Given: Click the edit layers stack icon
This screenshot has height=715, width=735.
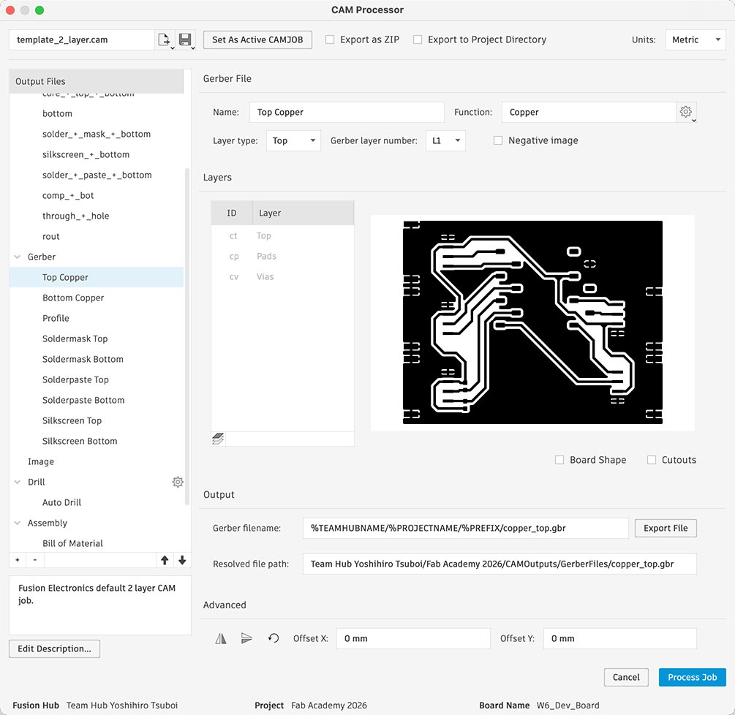Looking at the screenshot, I should pos(218,439).
